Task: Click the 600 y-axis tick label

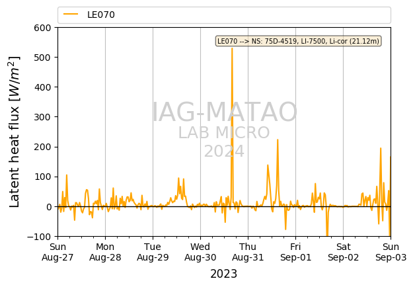Action: [x=43, y=28]
